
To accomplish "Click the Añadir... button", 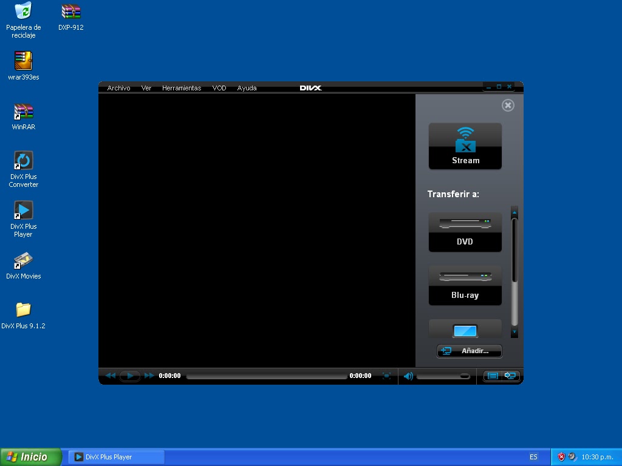I will tap(469, 351).
